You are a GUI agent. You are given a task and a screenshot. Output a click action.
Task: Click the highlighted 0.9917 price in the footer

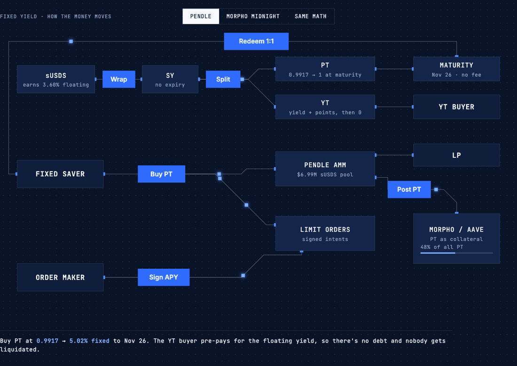[47, 341]
